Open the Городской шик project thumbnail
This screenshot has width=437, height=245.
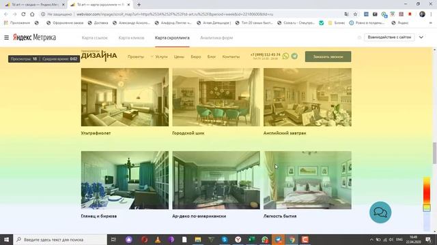[x=216, y=97]
